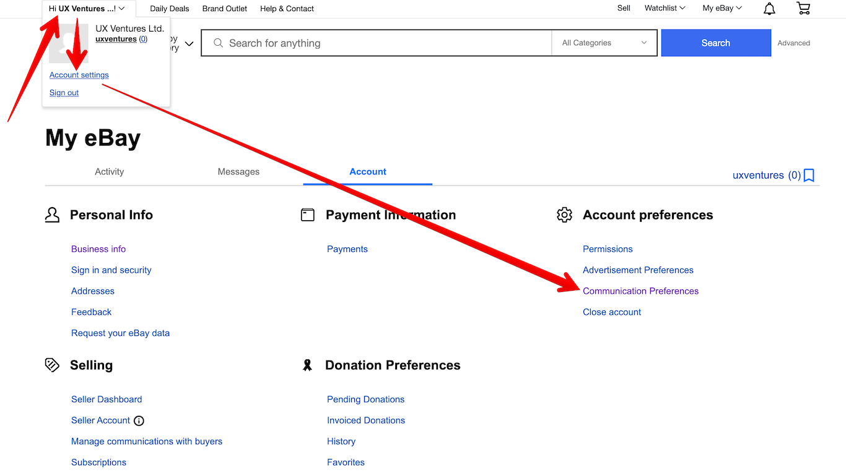Click the user profile avatar thumbnail
This screenshot has height=475, width=846.
[x=69, y=43]
